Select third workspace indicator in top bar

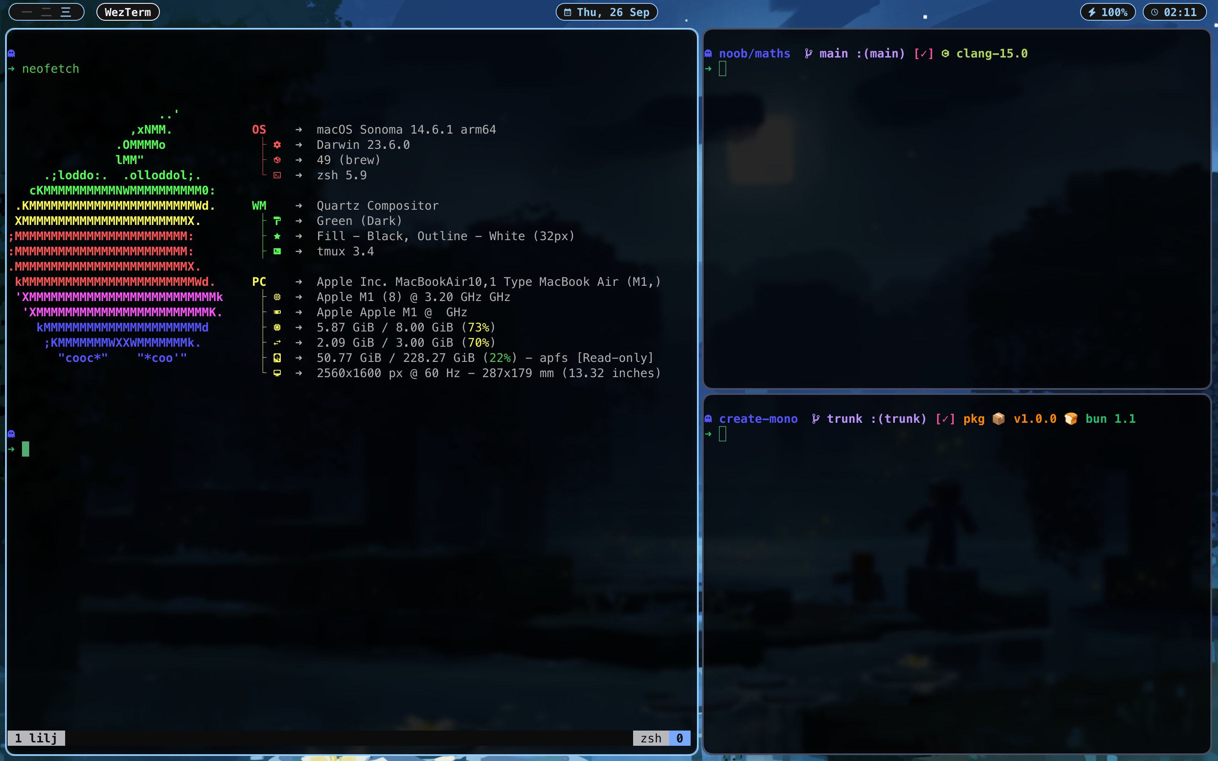(x=66, y=12)
